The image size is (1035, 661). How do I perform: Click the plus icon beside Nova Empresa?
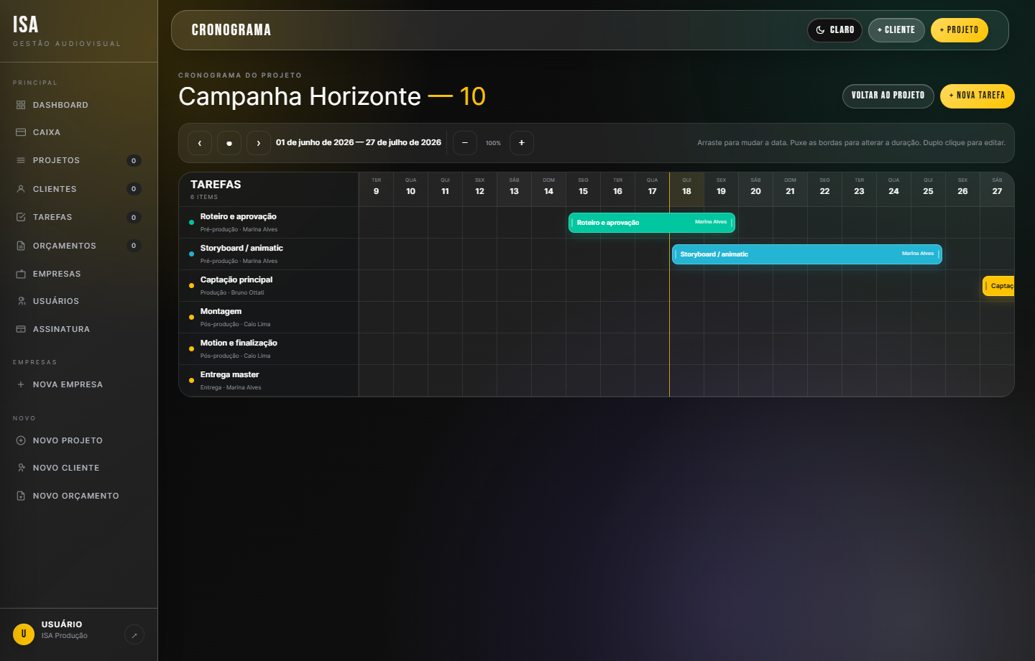21,384
